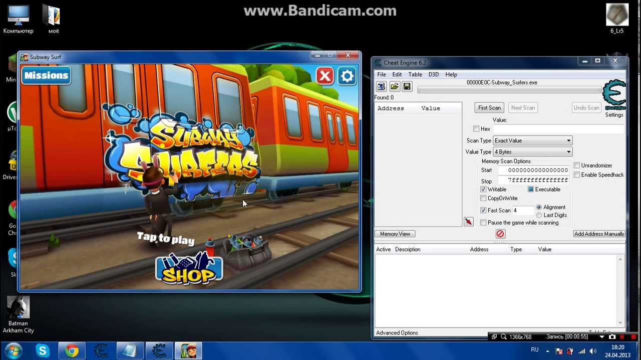Click the Missions button in the game

pos(46,75)
